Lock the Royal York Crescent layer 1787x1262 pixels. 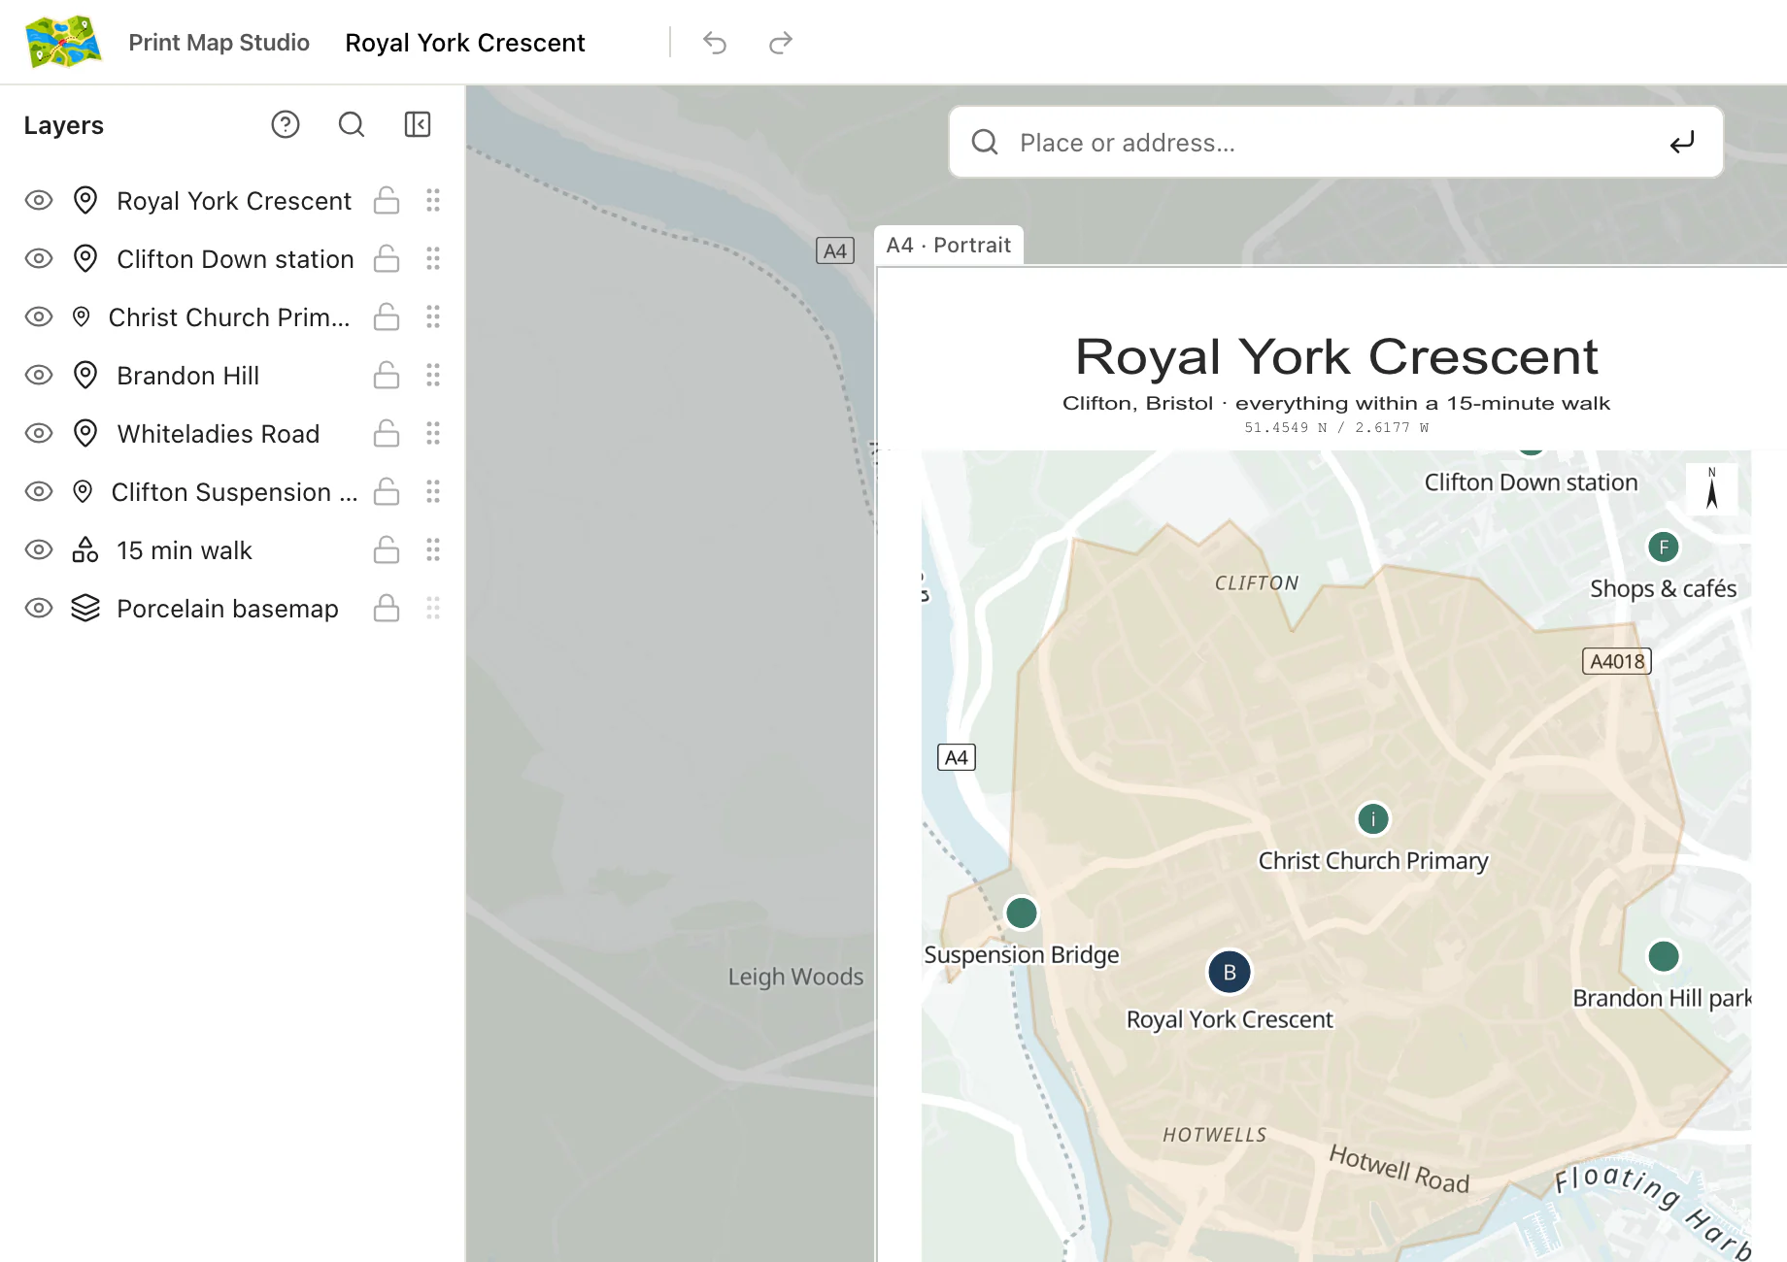pyautogui.click(x=387, y=200)
